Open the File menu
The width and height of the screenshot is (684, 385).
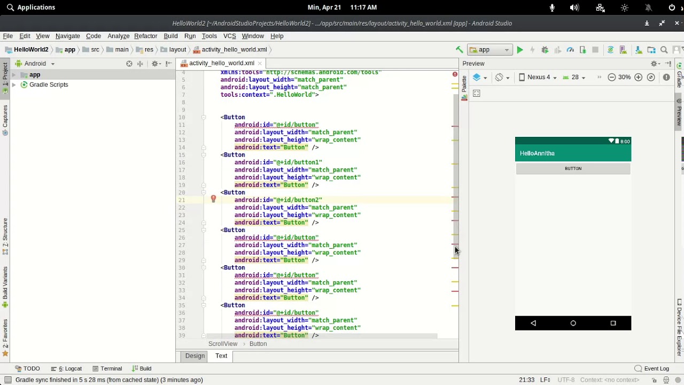click(8, 36)
